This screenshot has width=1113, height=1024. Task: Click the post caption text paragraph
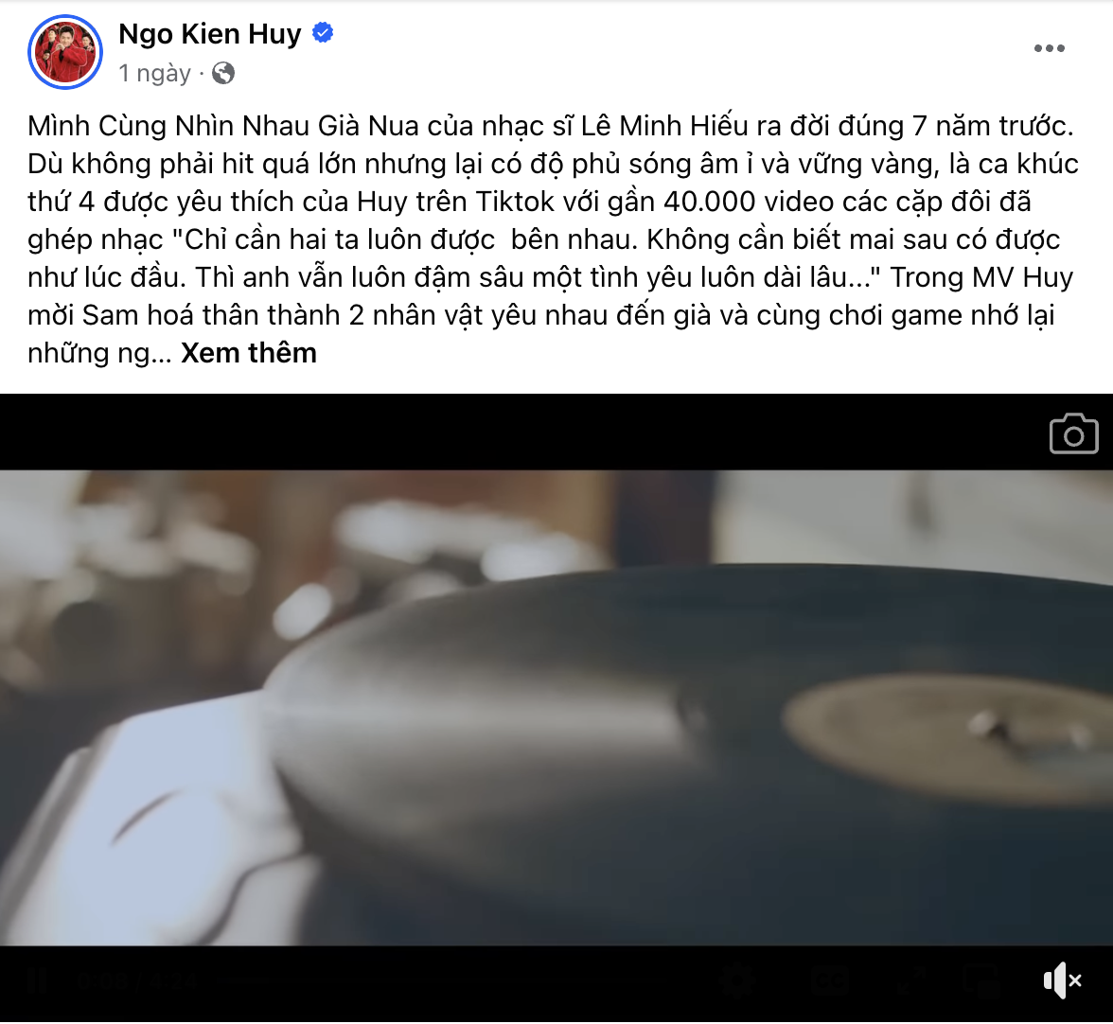pyautogui.click(x=554, y=239)
